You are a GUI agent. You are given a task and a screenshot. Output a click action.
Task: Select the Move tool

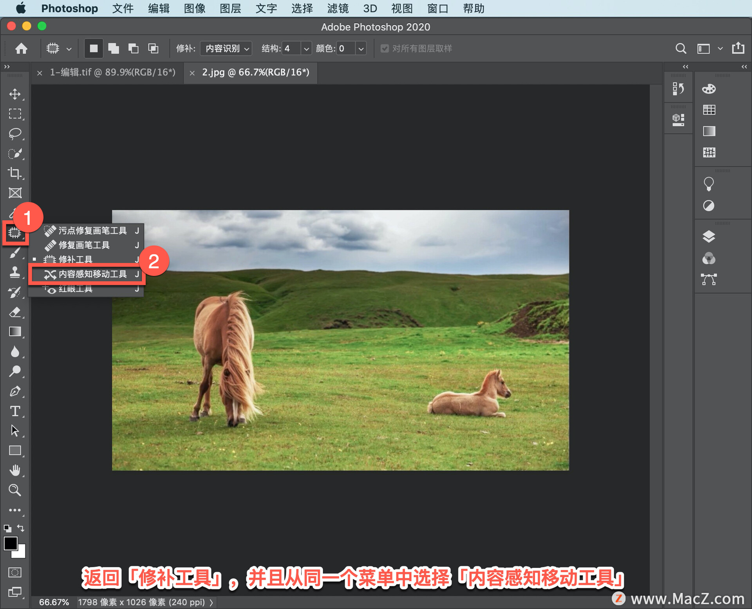coord(15,94)
